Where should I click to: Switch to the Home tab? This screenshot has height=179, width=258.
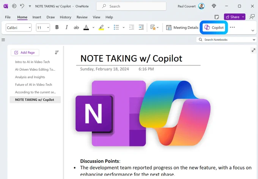click(22, 17)
